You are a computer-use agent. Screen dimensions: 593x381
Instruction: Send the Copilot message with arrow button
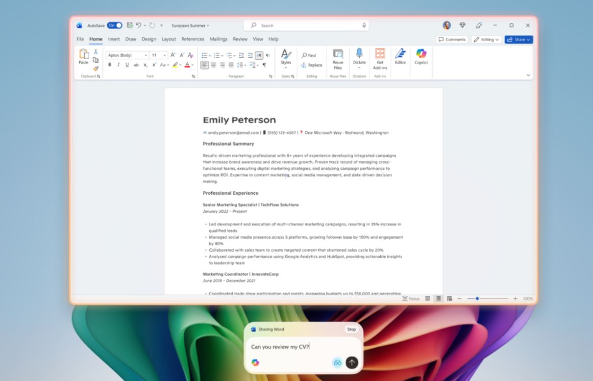(x=352, y=363)
